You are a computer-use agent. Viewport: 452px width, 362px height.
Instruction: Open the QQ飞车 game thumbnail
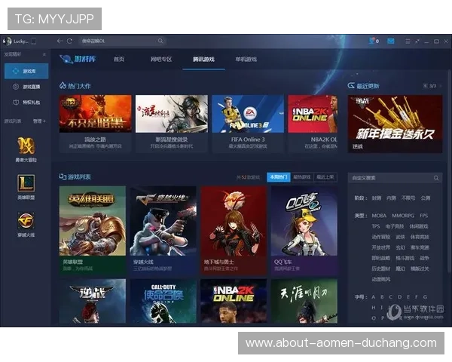(x=304, y=227)
